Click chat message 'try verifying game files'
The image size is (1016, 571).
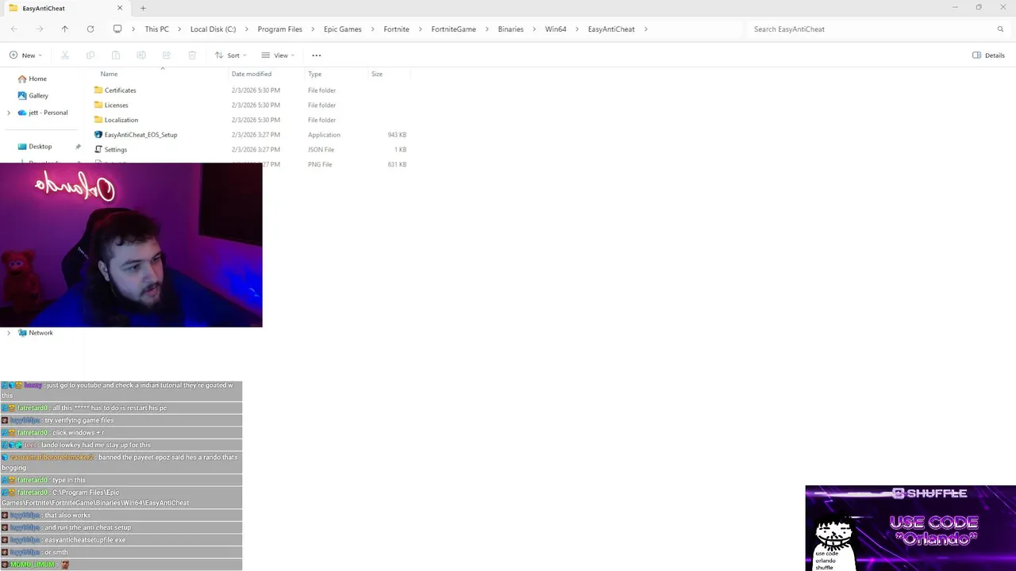[x=79, y=420]
